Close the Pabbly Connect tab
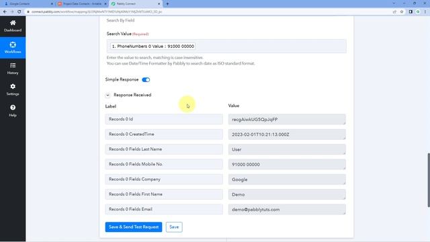 (x=159, y=4)
